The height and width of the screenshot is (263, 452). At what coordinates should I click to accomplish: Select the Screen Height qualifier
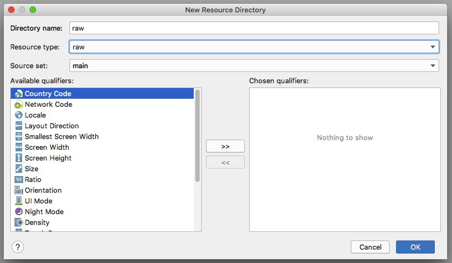point(102,158)
